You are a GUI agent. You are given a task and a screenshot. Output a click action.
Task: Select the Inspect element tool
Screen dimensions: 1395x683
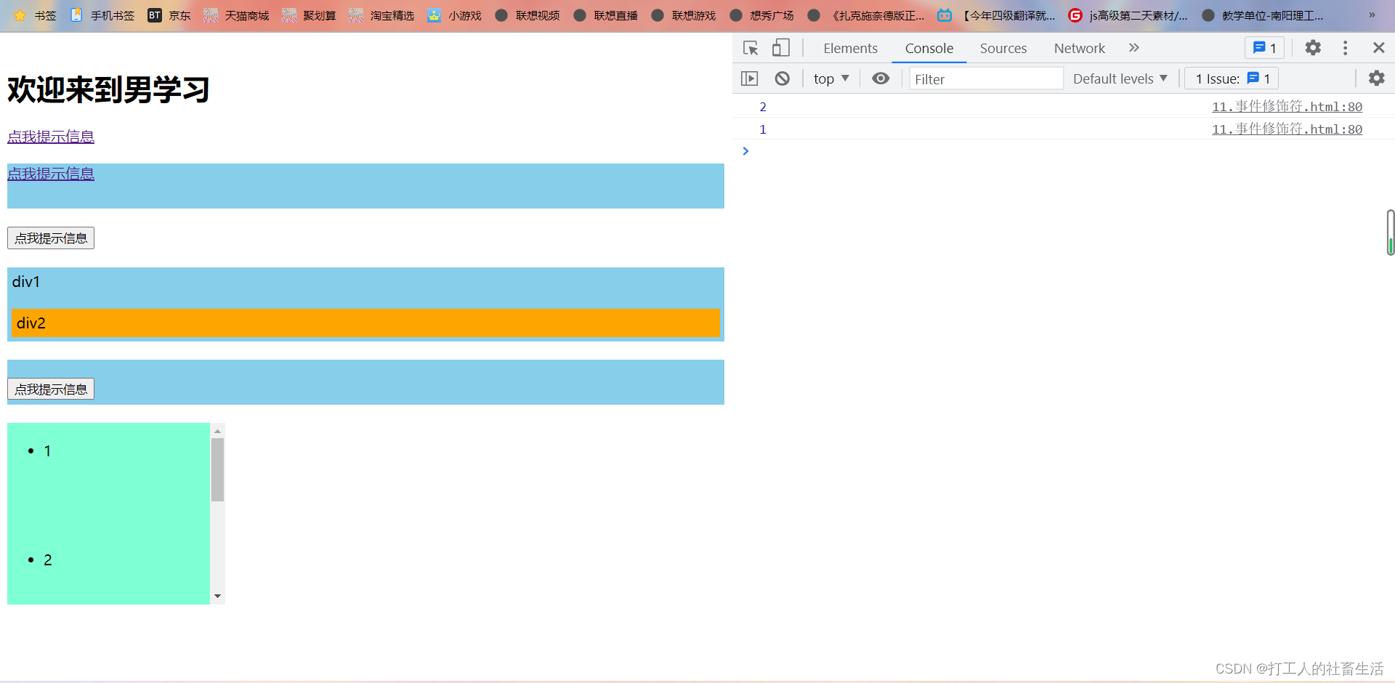coord(750,48)
